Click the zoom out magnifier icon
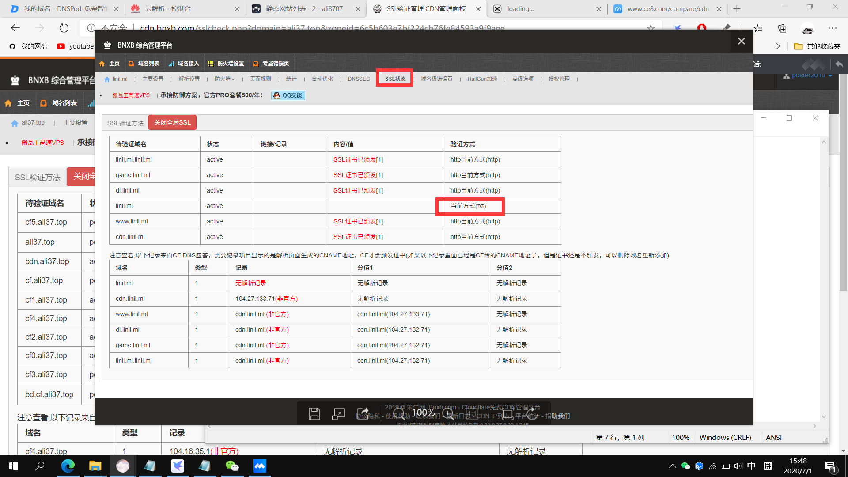848x477 pixels. (399, 414)
